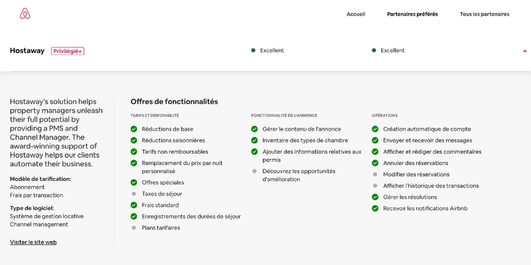Screen dimensions: 531x265
Task: Click grey dot beside Plans tarifaires
Action: [x=134, y=228]
